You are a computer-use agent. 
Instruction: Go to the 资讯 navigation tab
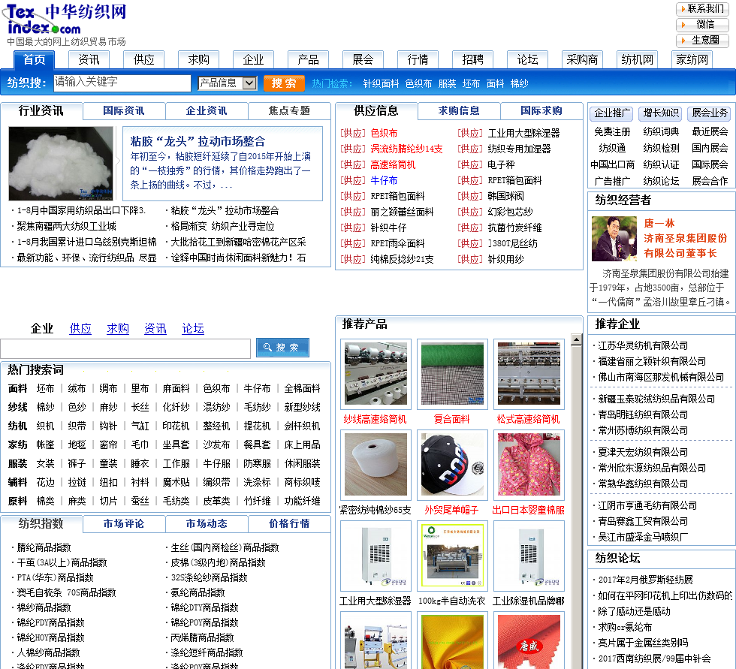(89, 59)
